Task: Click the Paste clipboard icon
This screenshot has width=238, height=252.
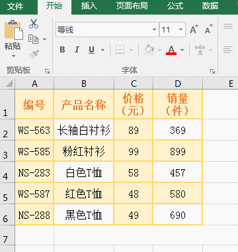Action: tap(14, 30)
